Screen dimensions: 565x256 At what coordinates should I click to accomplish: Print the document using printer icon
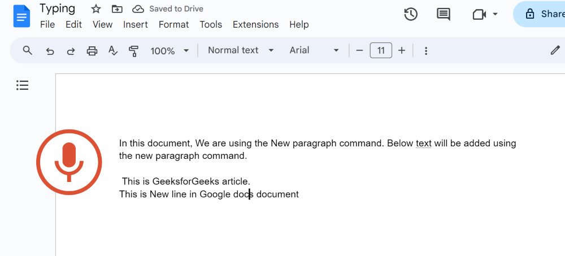coord(92,51)
